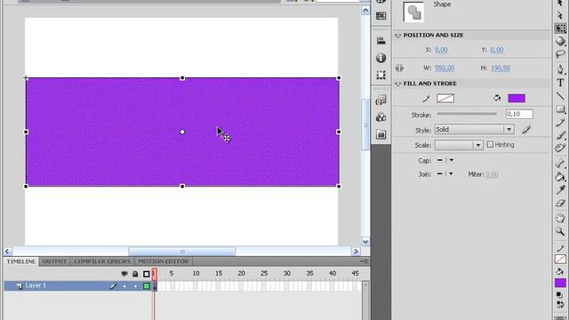The height and width of the screenshot is (320, 569).
Task: Select the Text tool
Action: pos(560,83)
